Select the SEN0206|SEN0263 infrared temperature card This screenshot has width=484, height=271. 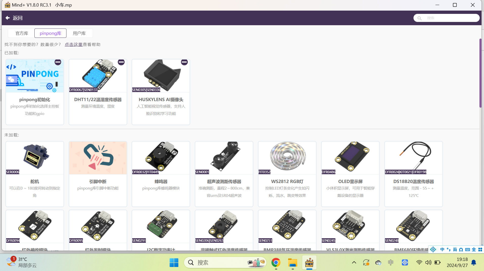pyautogui.click(x=224, y=230)
